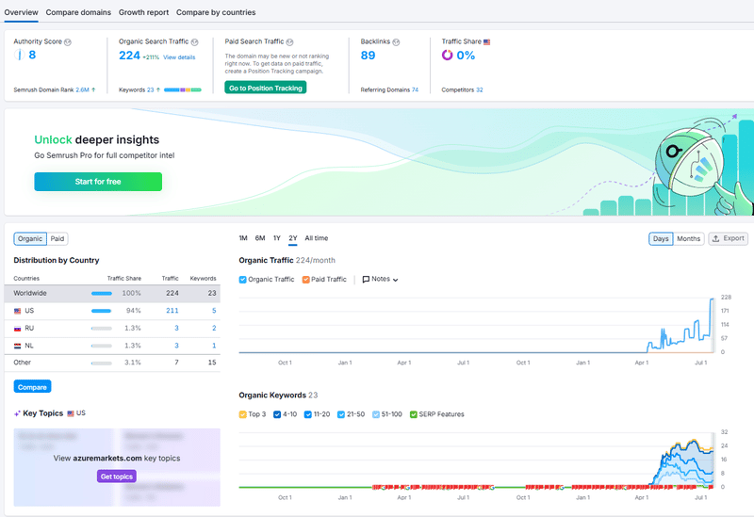The width and height of the screenshot is (754, 517).
Task: Select the All time range
Action: (317, 238)
